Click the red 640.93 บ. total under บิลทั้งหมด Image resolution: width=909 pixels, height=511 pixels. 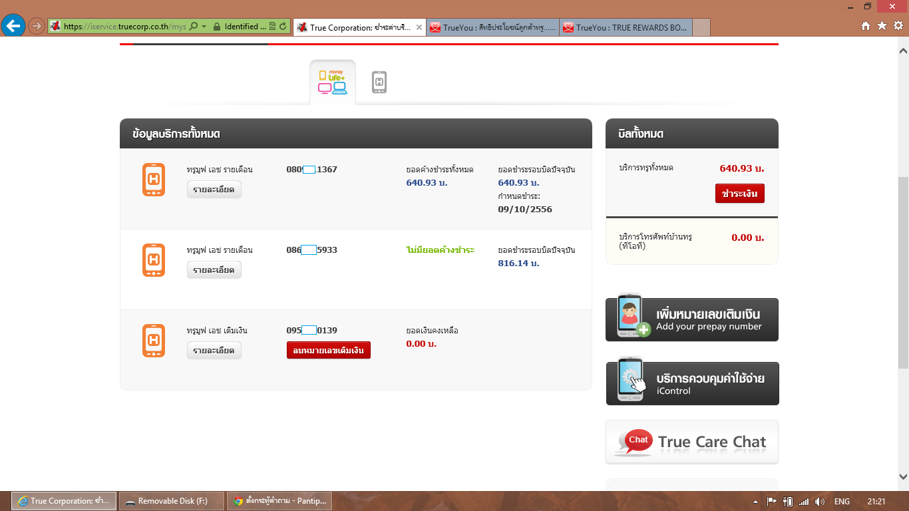[x=742, y=168]
